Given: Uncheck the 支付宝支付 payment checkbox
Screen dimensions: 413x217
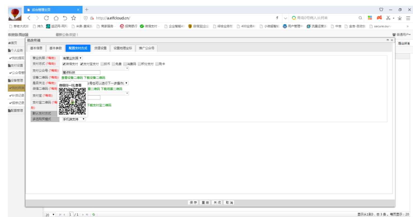Looking at the screenshot, I should 82,64.
